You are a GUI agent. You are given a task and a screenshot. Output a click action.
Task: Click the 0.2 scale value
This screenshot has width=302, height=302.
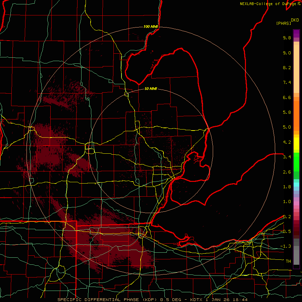287,217
